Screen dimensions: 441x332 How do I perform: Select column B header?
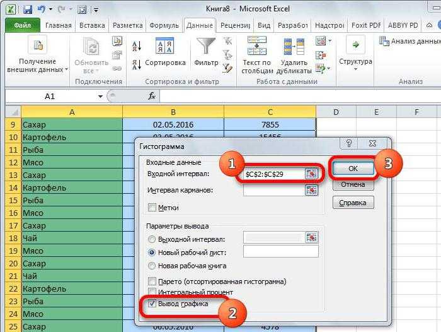click(173, 112)
